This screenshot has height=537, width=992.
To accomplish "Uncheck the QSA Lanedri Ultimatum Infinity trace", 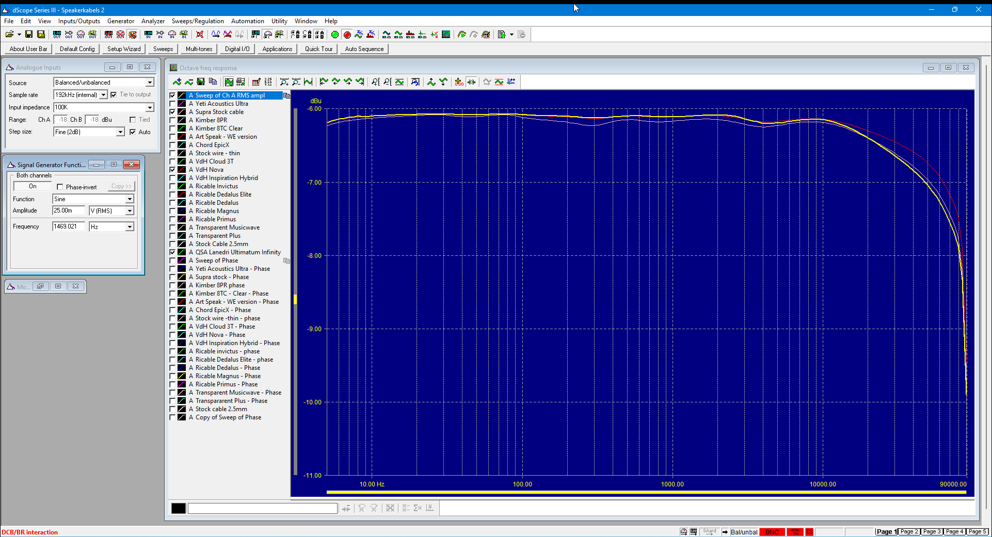I will (172, 252).
